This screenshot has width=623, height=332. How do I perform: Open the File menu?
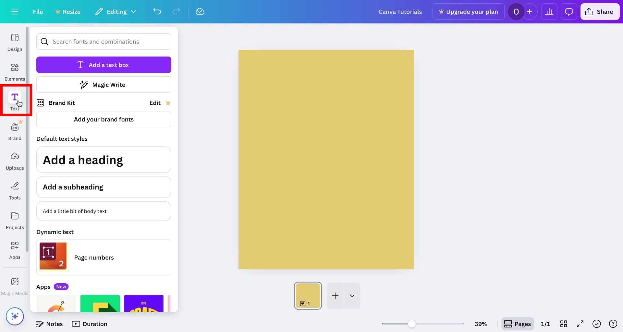pos(38,11)
